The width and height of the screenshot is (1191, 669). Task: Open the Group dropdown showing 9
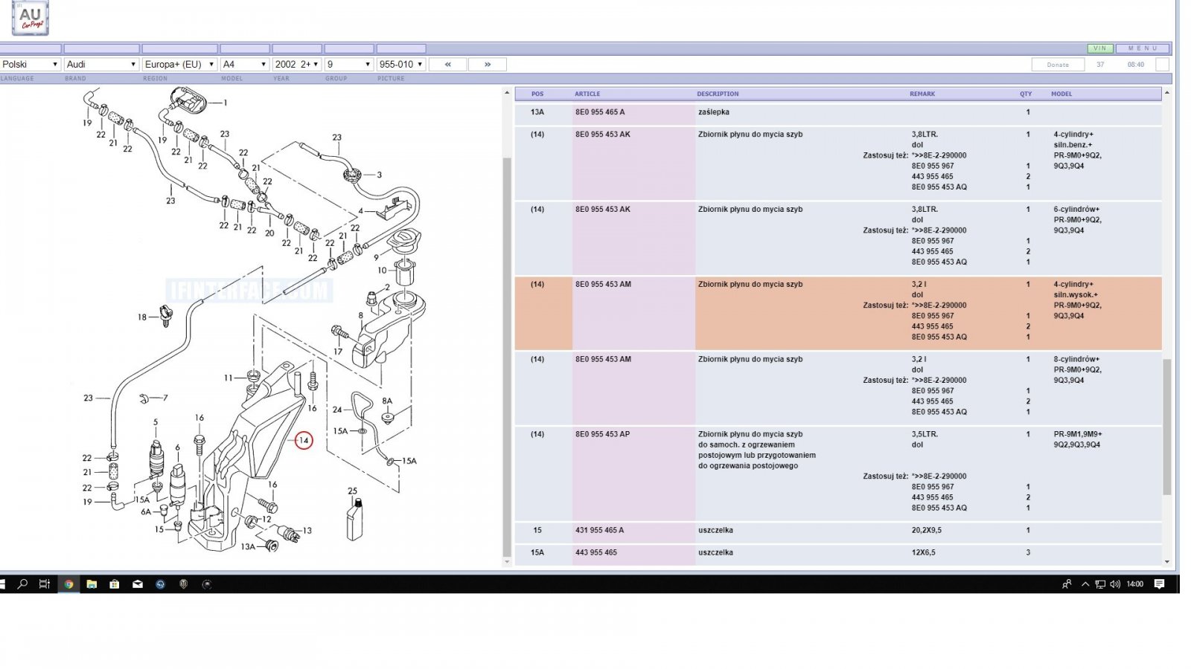(349, 65)
